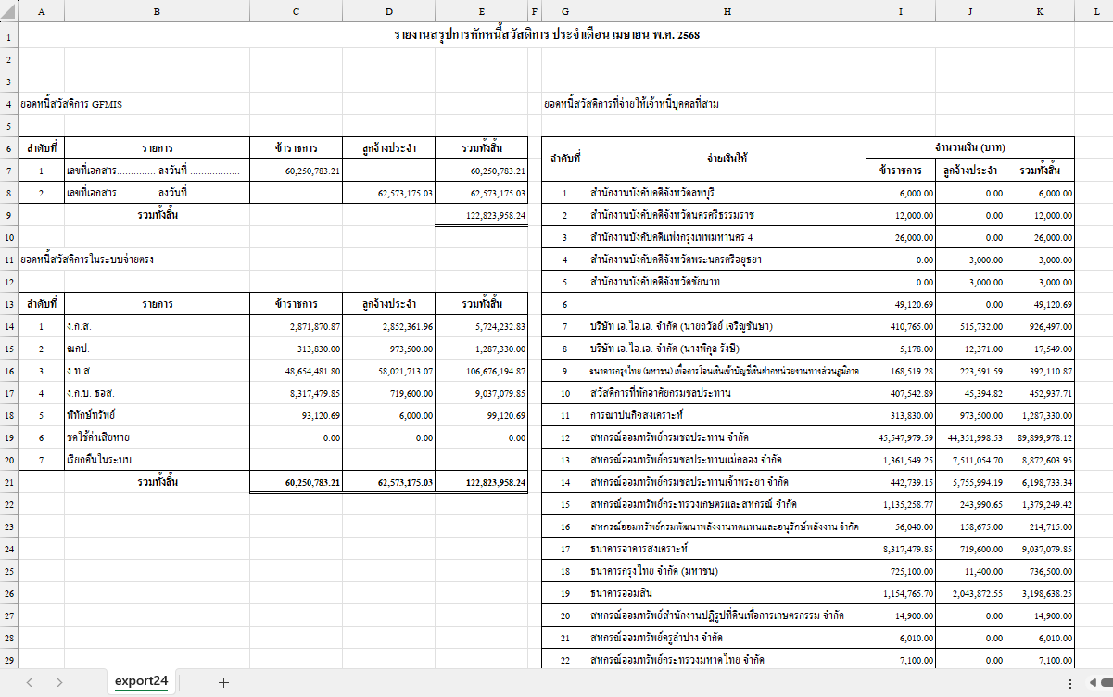Select the cell with value 48,654,481.80
1113x697 pixels.
point(296,371)
